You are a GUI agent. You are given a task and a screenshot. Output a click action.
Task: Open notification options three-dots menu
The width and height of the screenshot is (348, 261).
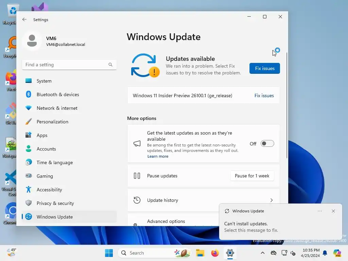319,211
